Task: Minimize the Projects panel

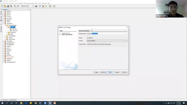Action: (x=29, y=10)
